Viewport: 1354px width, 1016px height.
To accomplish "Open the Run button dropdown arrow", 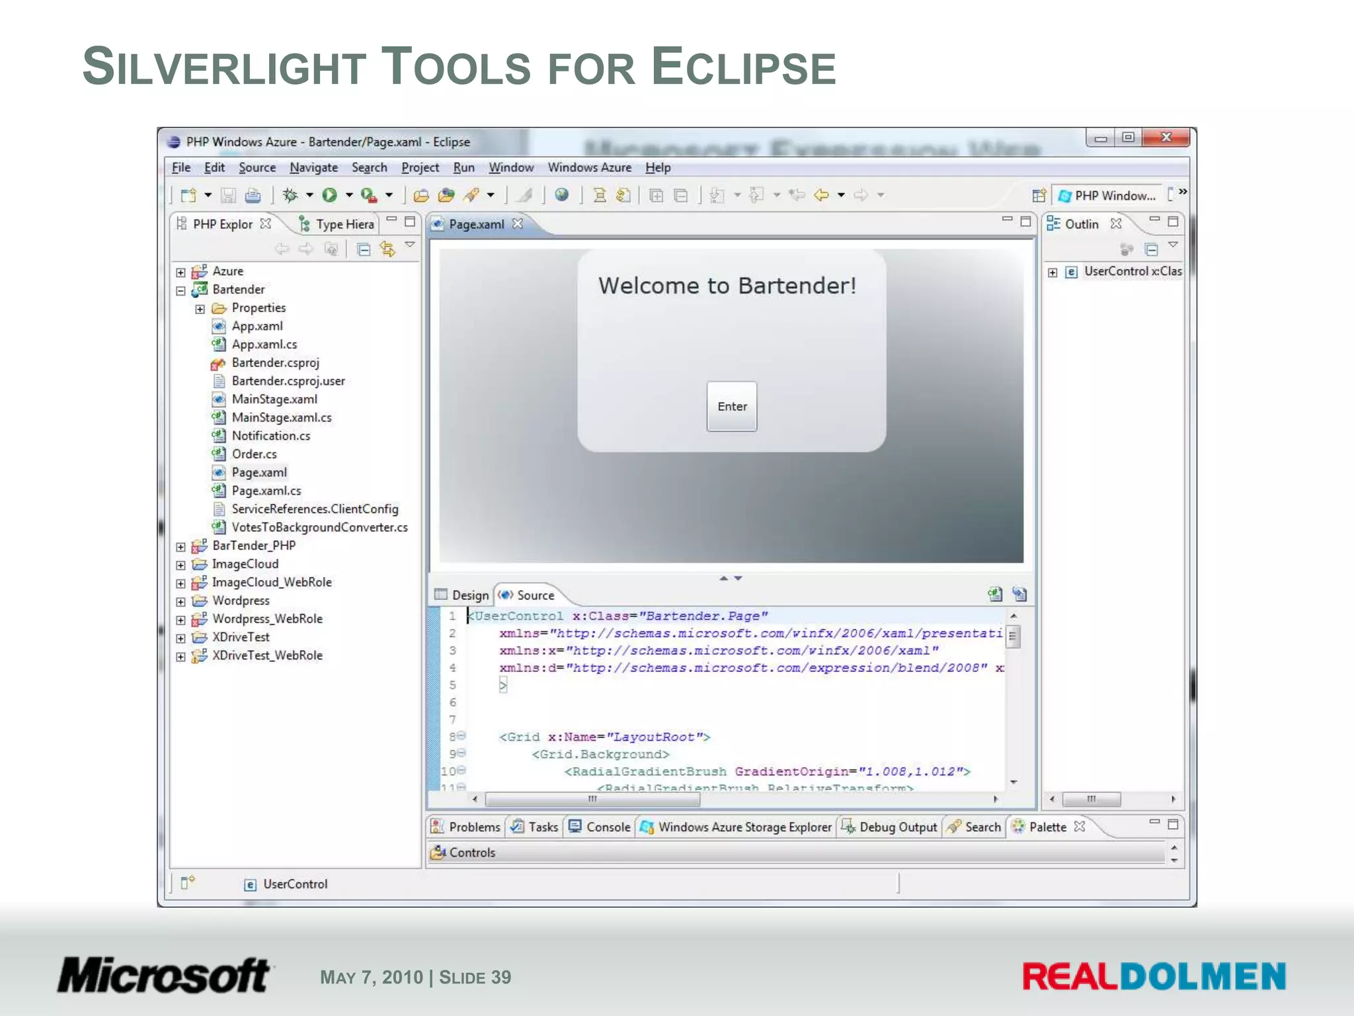I will pyautogui.click(x=349, y=195).
